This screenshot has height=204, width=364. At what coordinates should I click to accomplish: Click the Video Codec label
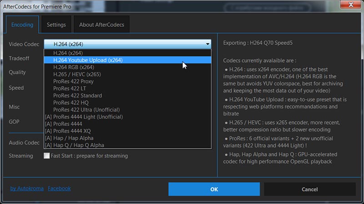coord(24,44)
